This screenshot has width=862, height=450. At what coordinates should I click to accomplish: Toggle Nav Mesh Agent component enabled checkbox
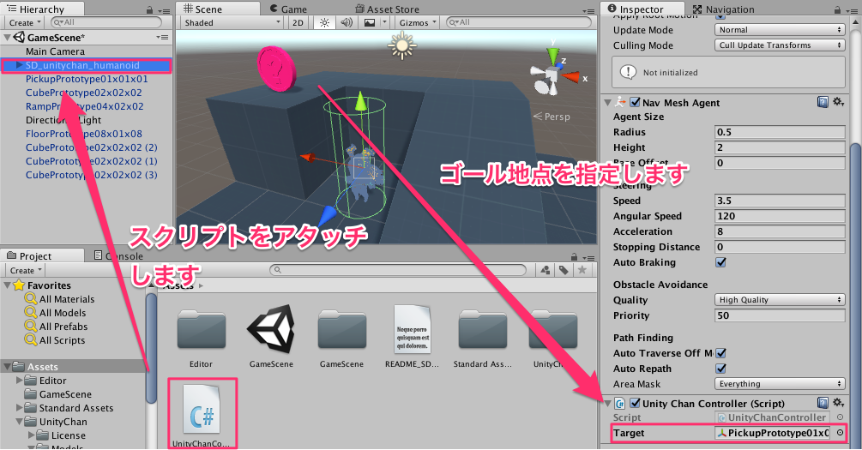(x=635, y=102)
